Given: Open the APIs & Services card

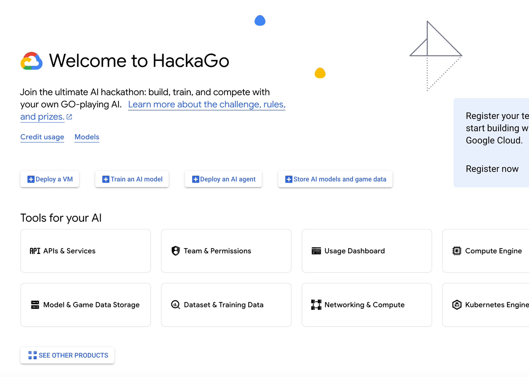Looking at the screenshot, I should tap(86, 251).
